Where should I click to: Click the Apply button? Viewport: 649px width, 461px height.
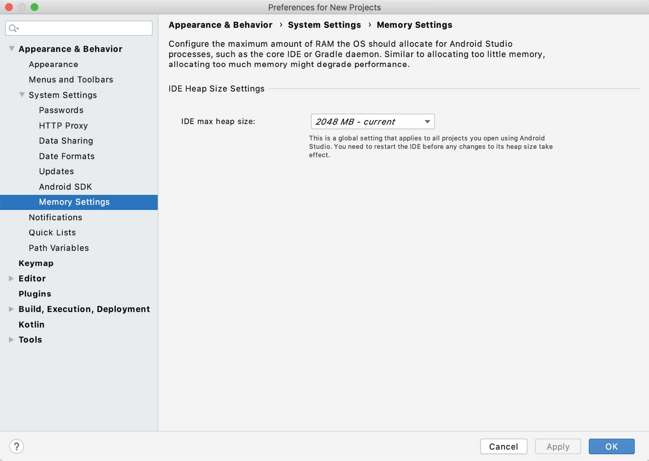(558, 447)
